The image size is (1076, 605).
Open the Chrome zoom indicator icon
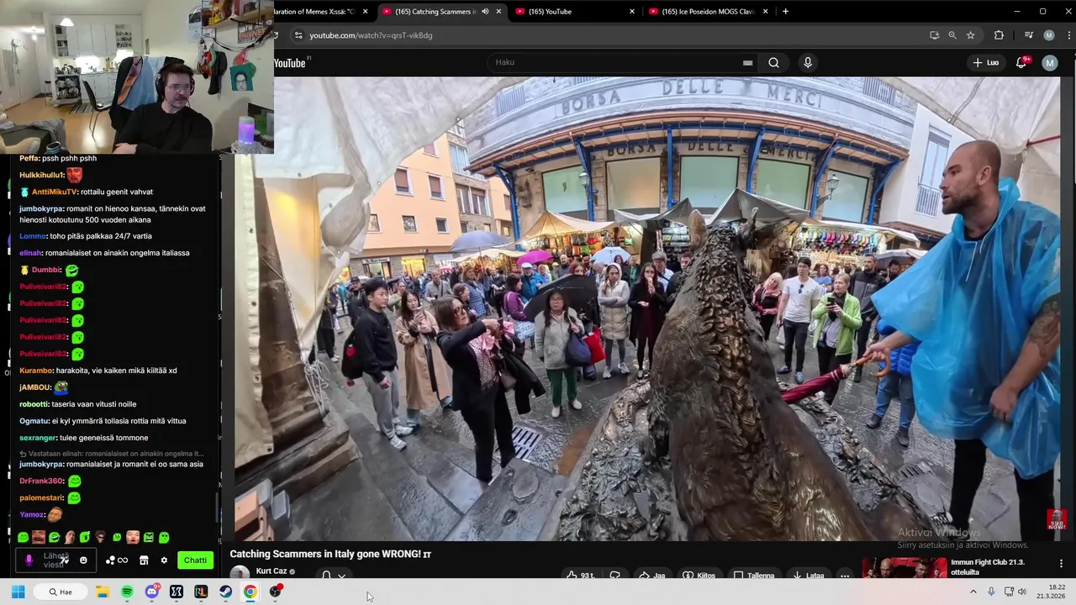point(952,35)
